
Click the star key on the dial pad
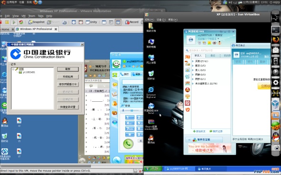click(x=130, y=135)
